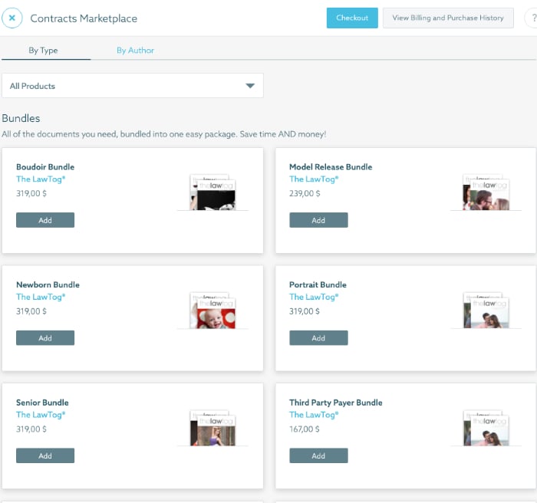Switch to the By Type tab
The height and width of the screenshot is (503, 537).
43,51
